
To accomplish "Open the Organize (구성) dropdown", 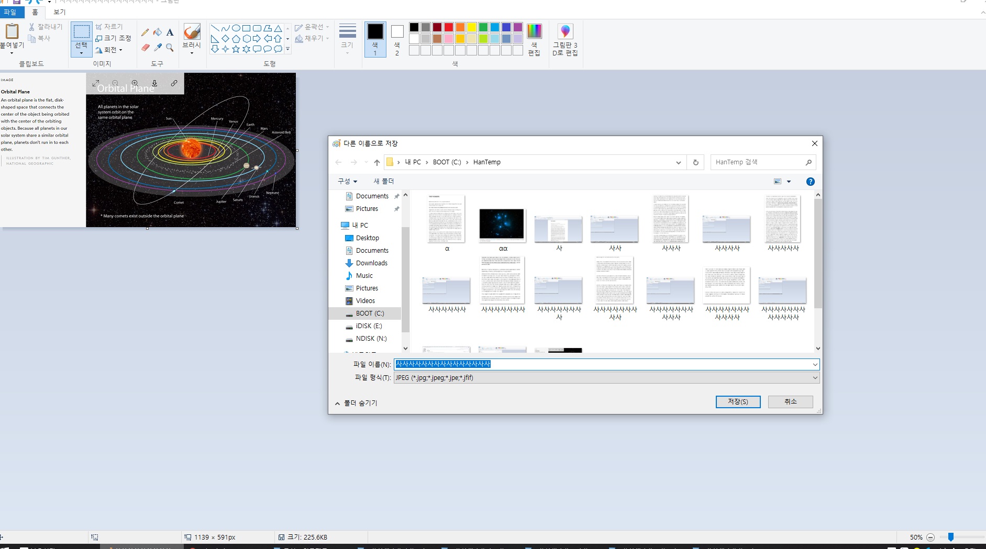I will pyautogui.click(x=347, y=182).
